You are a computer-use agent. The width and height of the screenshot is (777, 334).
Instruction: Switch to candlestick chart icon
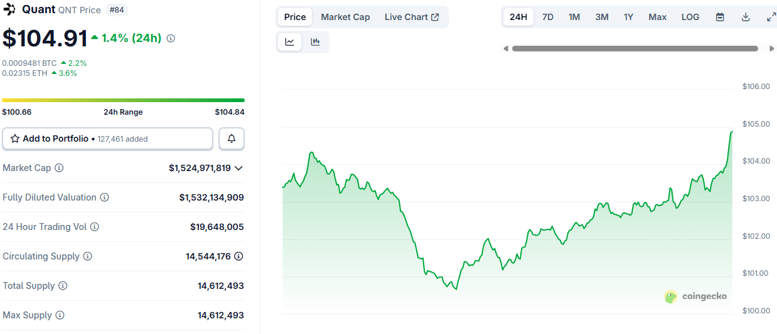point(315,42)
